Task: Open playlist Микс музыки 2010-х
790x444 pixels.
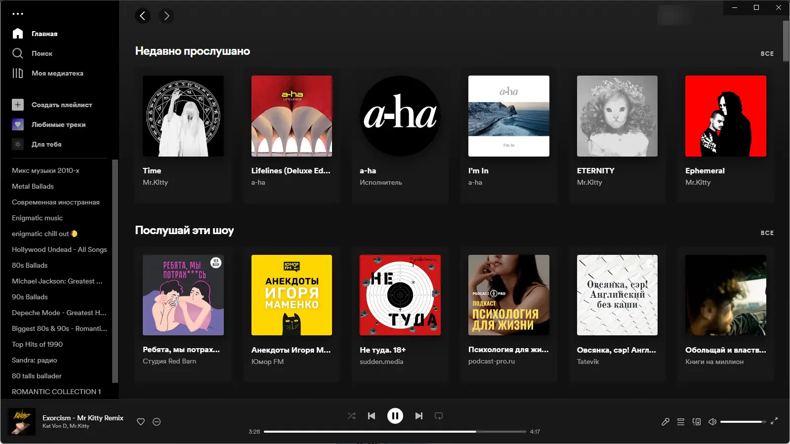Action: (x=45, y=170)
